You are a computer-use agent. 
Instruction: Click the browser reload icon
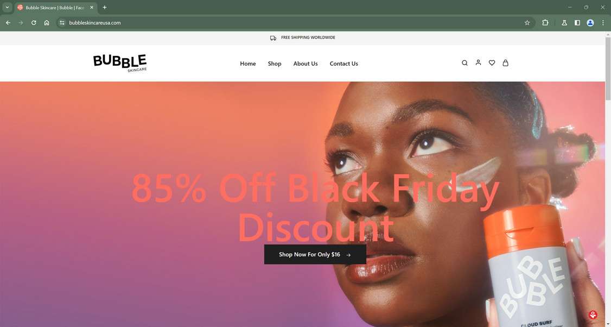[34, 23]
